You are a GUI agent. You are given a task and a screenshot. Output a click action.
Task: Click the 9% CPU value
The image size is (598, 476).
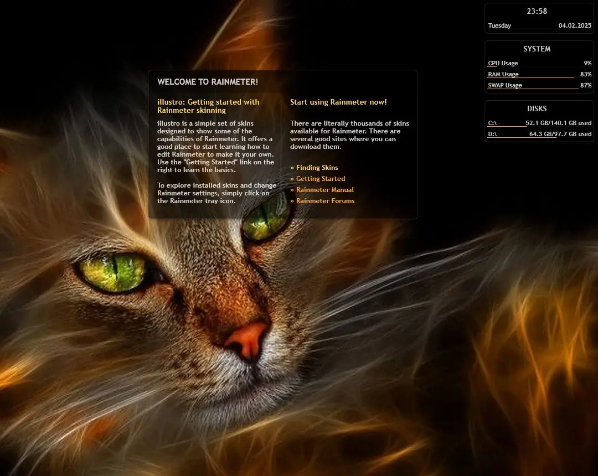pyautogui.click(x=587, y=63)
